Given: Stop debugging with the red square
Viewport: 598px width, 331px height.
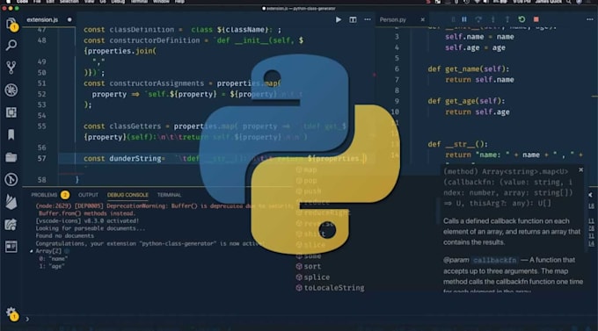Looking at the screenshot, I should click(x=536, y=19).
